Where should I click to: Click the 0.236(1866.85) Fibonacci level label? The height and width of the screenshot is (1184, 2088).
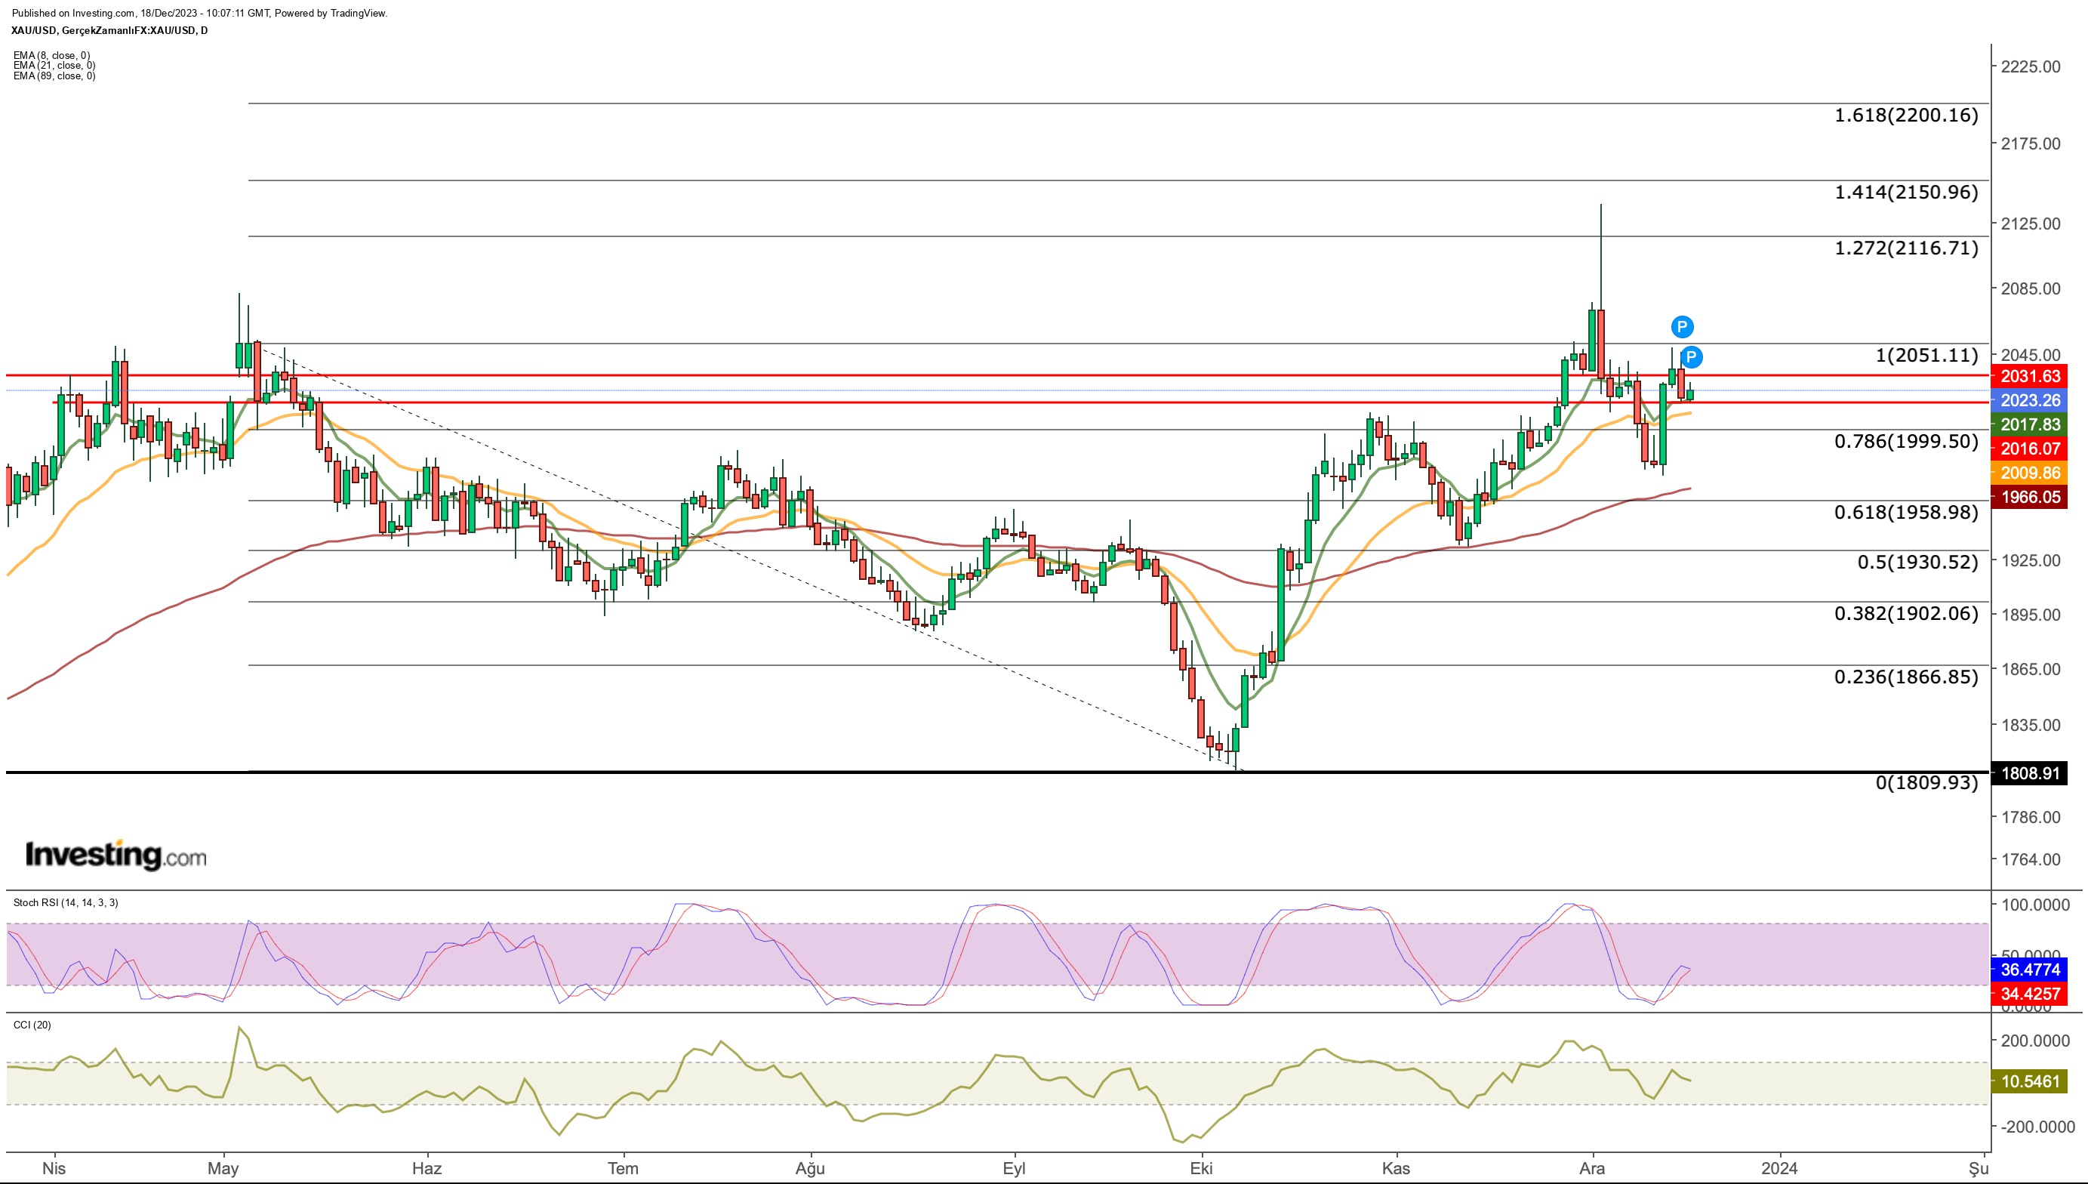pyautogui.click(x=1906, y=677)
